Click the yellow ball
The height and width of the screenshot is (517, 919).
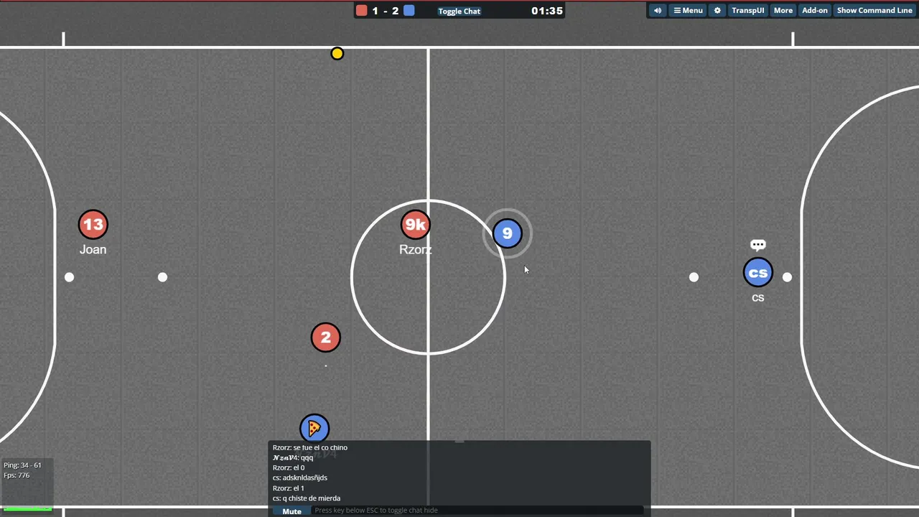coord(337,53)
